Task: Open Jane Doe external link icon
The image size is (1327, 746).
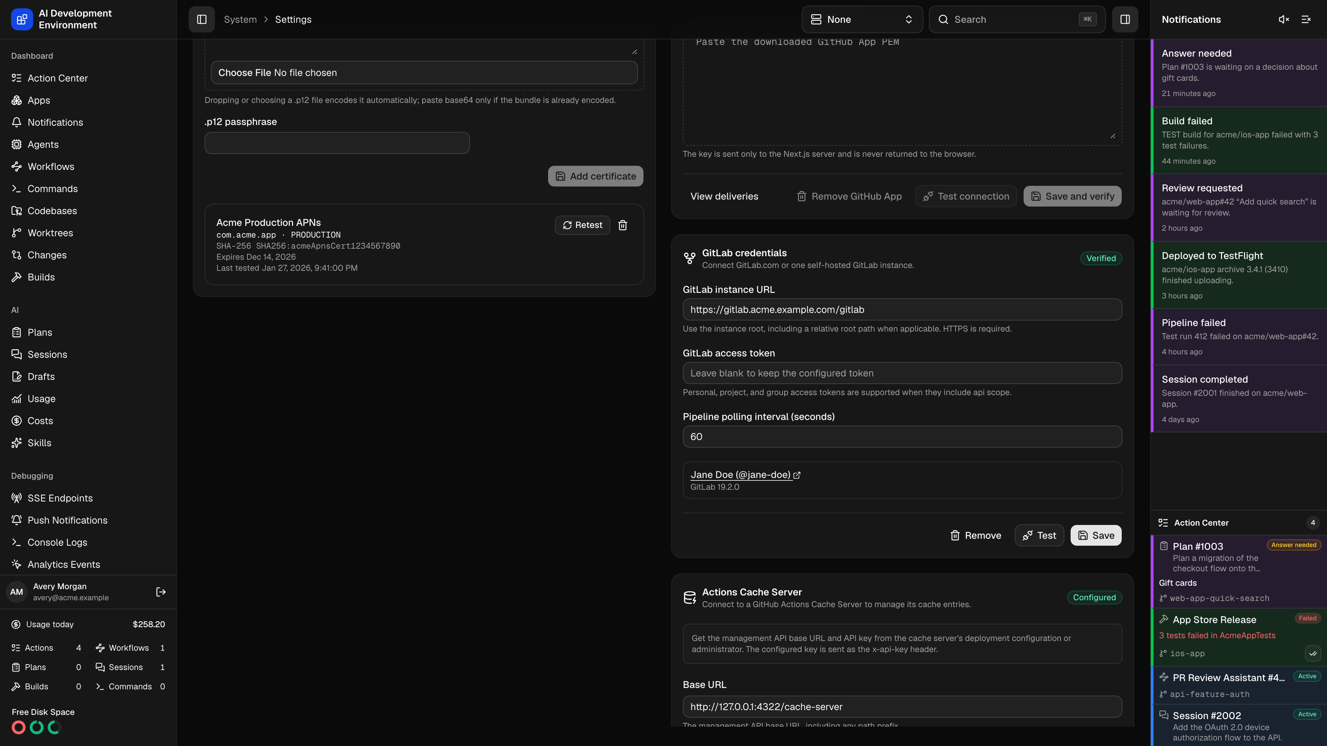Action: click(797, 475)
